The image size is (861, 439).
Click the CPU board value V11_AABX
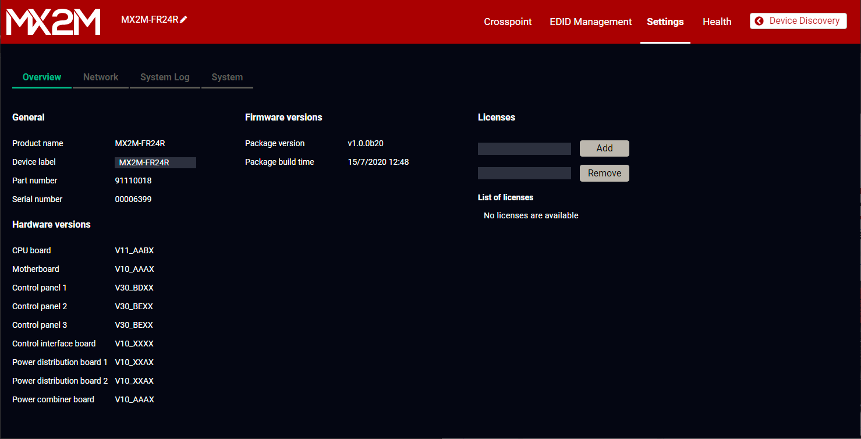pos(134,250)
